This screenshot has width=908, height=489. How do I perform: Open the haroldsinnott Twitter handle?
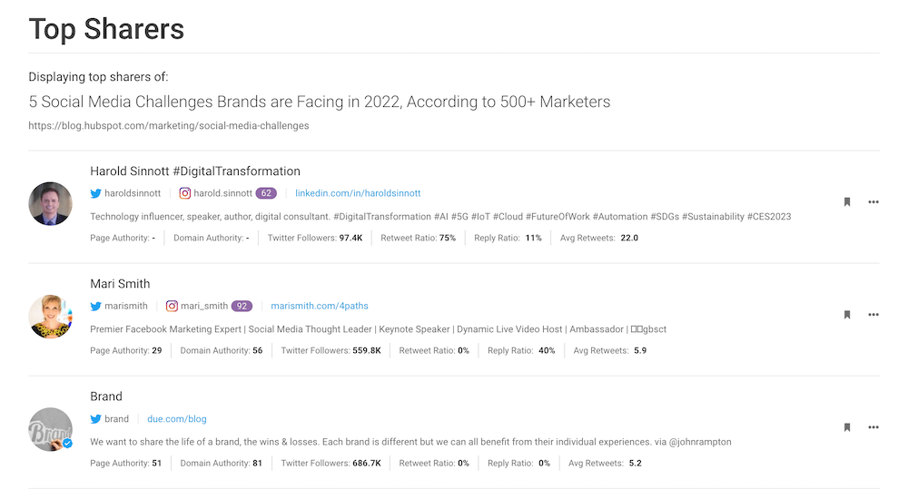133,193
